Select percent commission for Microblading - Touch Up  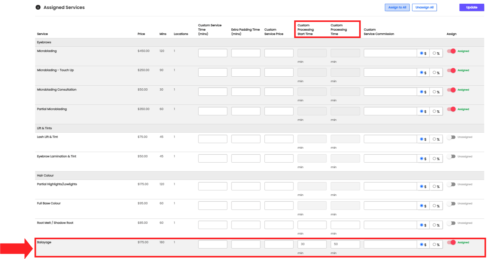(434, 73)
